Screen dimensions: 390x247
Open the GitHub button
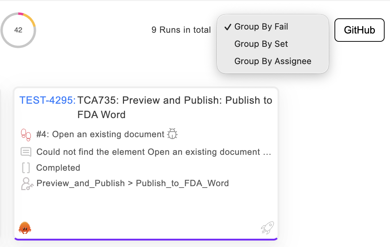pyautogui.click(x=359, y=30)
